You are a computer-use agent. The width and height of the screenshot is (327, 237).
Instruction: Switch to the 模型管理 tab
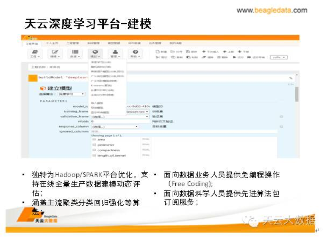pyautogui.click(x=114, y=43)
